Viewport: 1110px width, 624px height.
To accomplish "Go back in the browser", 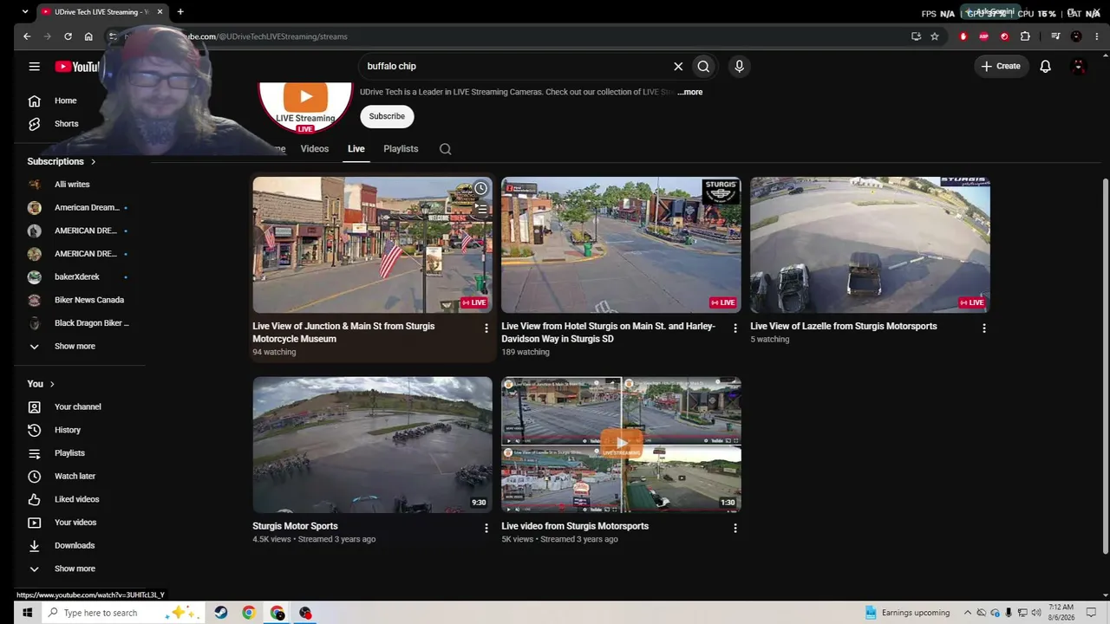I will point(27,36).
